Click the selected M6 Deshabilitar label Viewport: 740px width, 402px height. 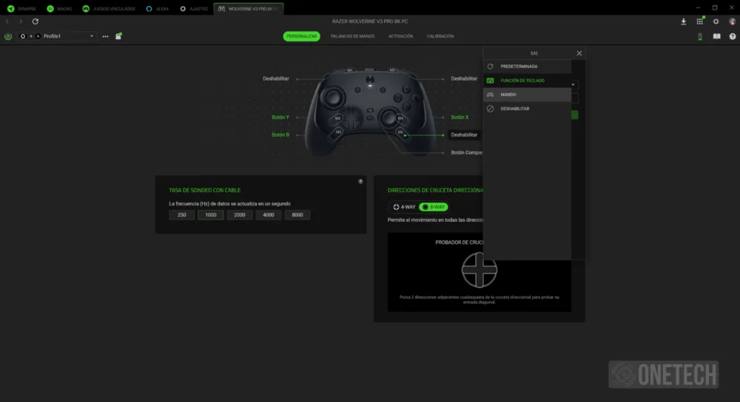click(x=464, y=134)
